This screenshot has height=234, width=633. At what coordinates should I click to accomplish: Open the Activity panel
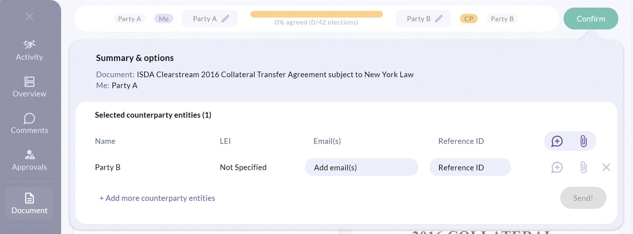(30, 50)
